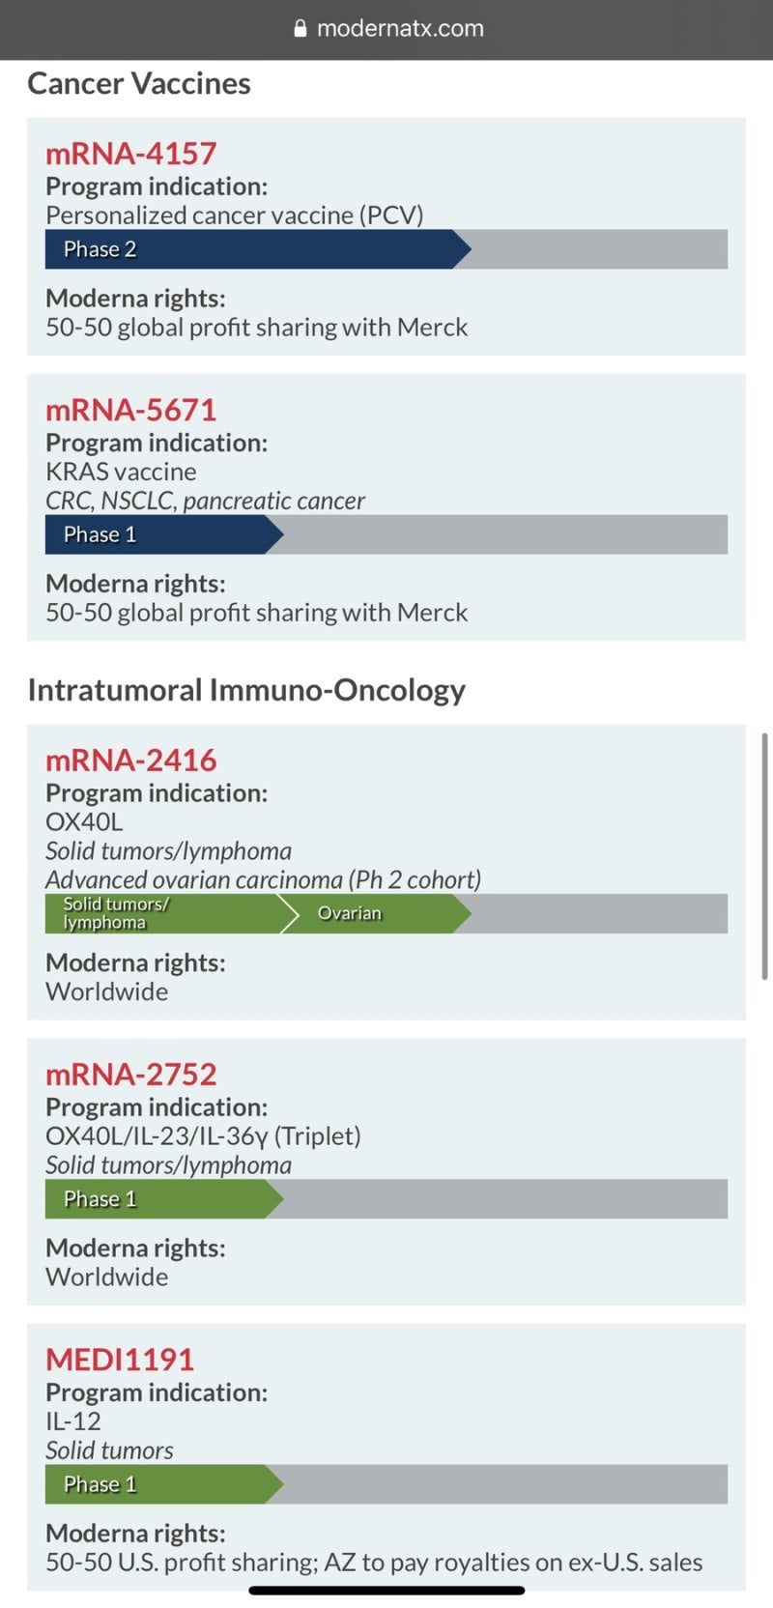Open the mRNA-2416 program title

131,760
